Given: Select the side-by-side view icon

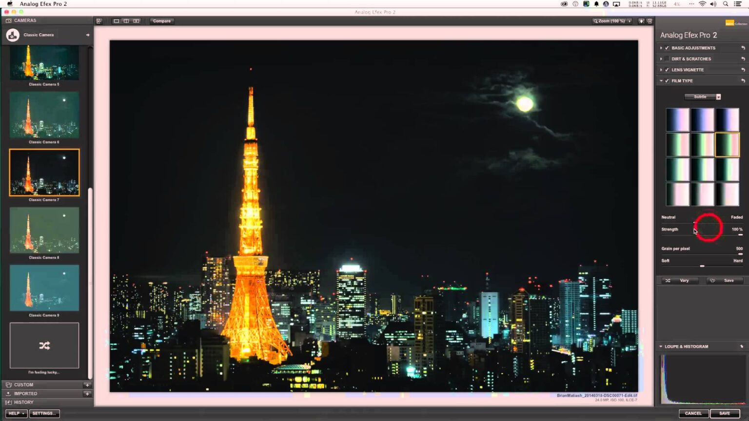Looking at the screenshot, I should point(137,21).
